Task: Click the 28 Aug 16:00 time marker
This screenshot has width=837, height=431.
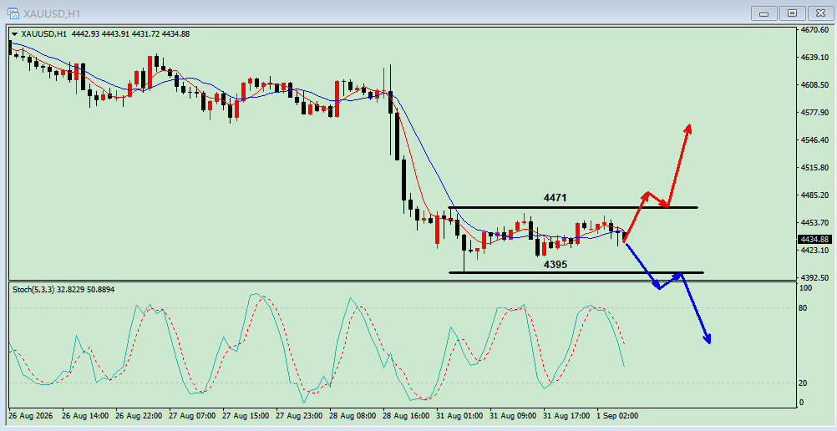Action: pyautogui.click(x=406, y=415)
